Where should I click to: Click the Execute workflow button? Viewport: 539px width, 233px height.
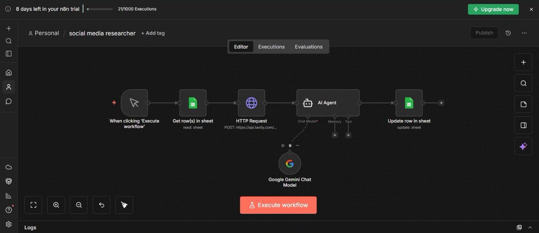(278, 205)
